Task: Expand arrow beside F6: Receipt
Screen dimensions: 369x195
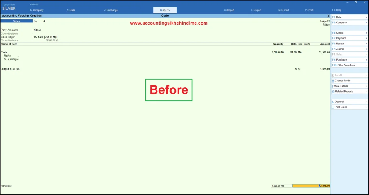Action: (x=366, y=44)
